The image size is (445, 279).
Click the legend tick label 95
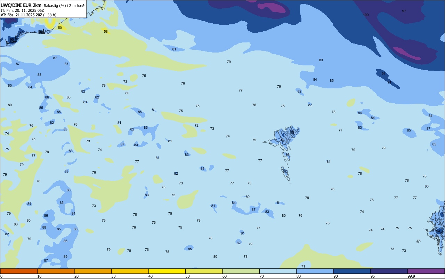tap(373, 276)
